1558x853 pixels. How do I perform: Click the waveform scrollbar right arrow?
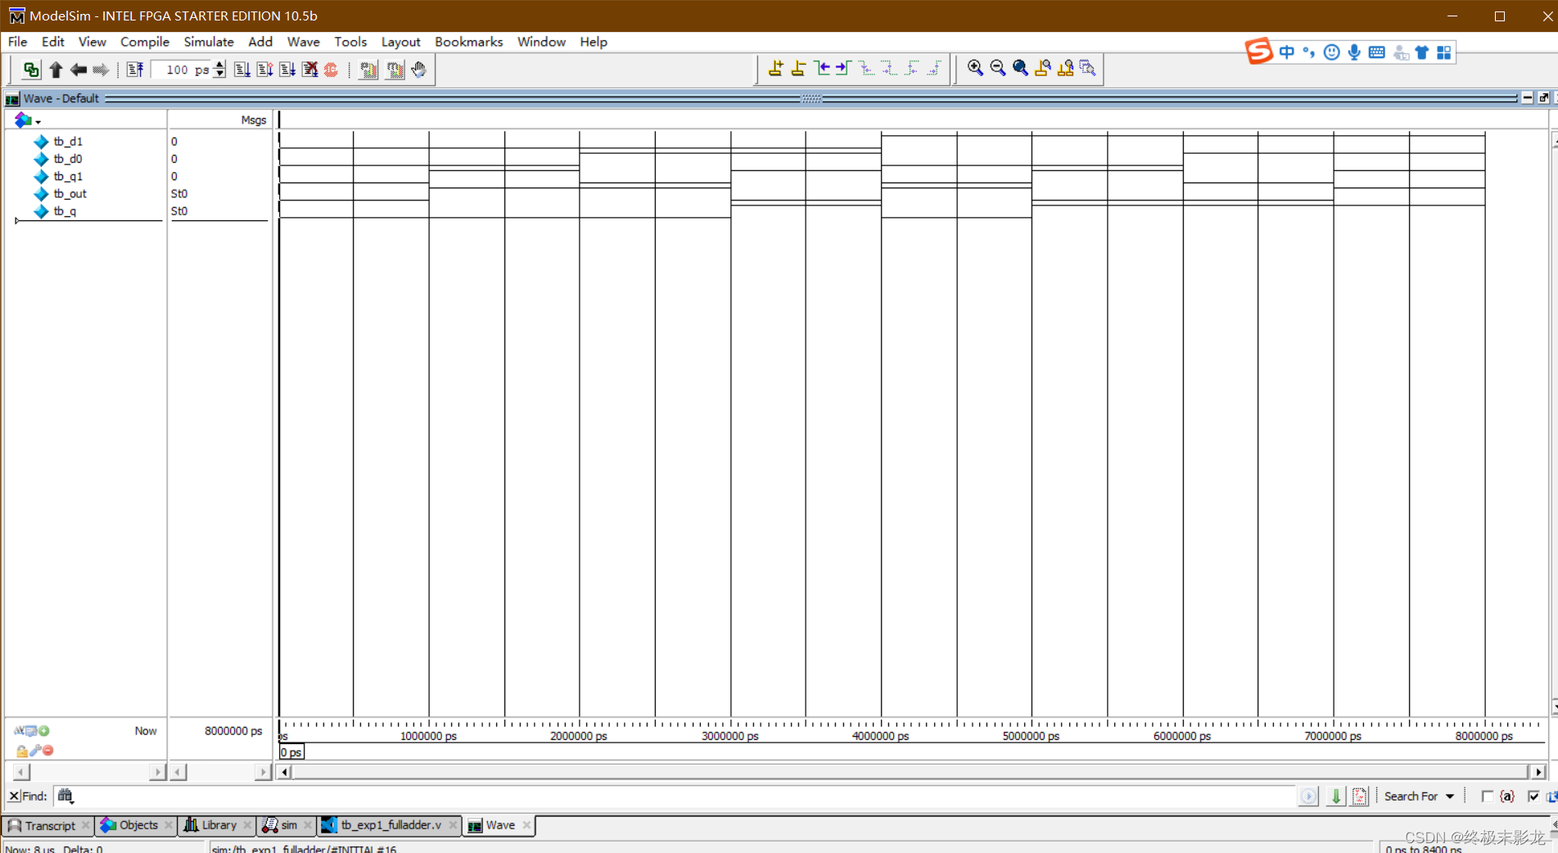pyautogui.click(x=1538, y=771)
